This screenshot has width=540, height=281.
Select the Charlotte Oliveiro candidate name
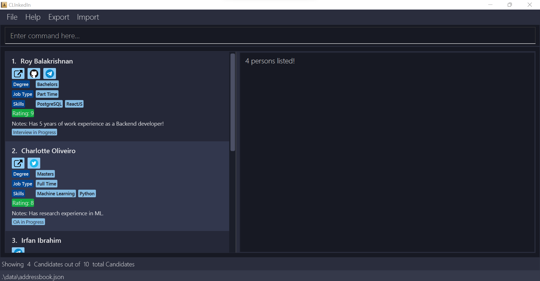pos(48,151)
